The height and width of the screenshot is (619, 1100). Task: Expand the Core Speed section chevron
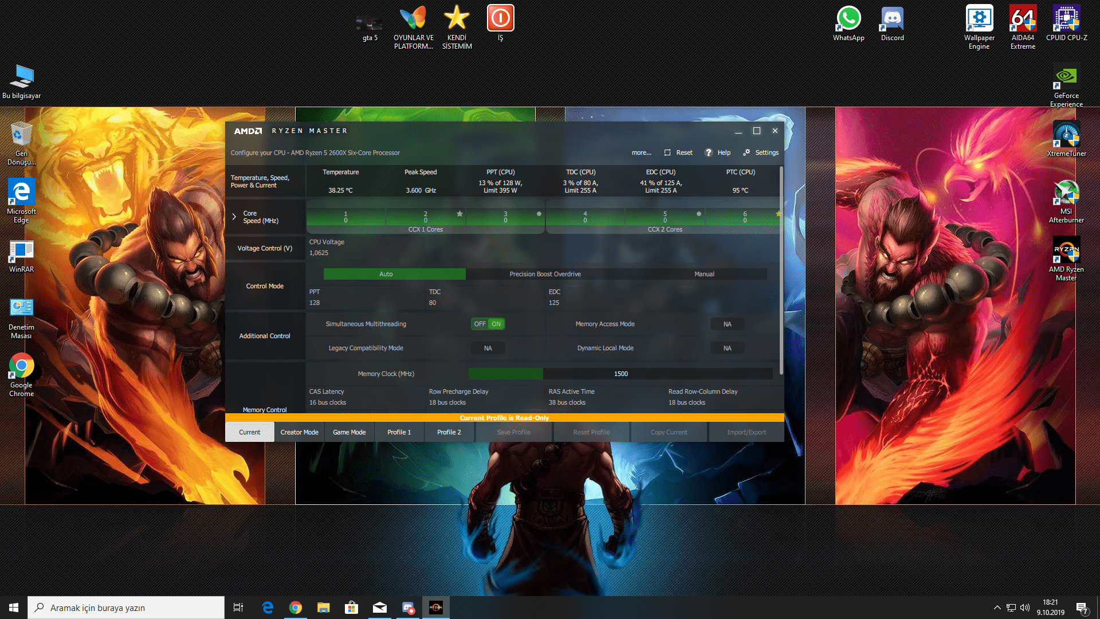pyautogui.click(x=234, y=217)
